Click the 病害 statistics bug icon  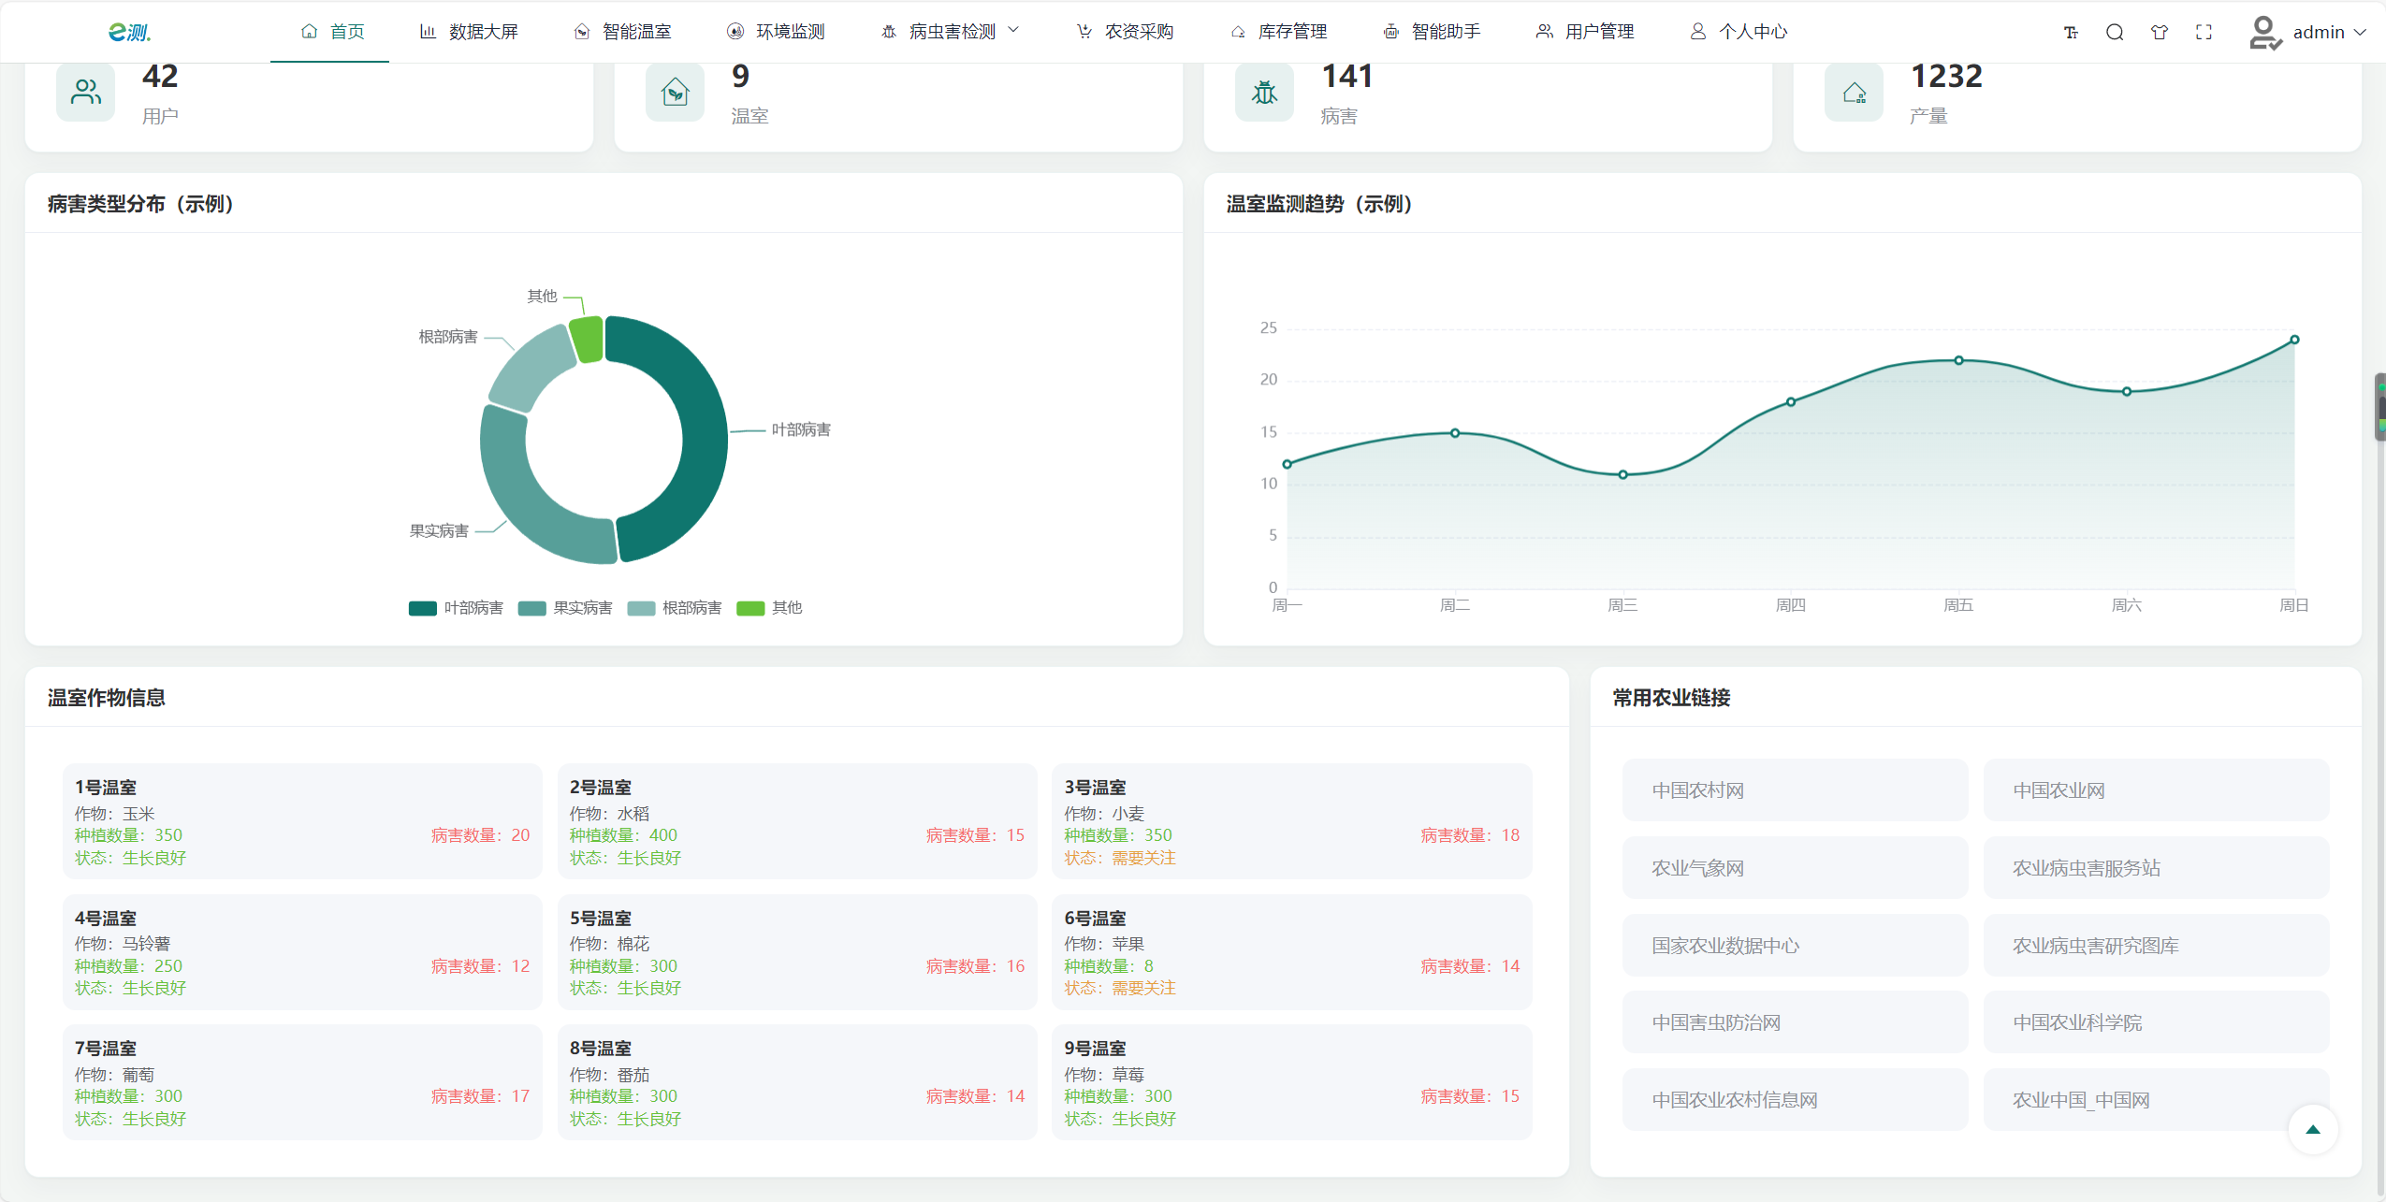[1264, 92]
